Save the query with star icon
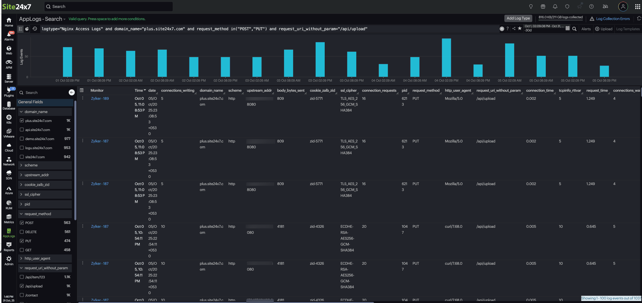The height and width of the screenshot is (303, 642). tap(520, 29)
